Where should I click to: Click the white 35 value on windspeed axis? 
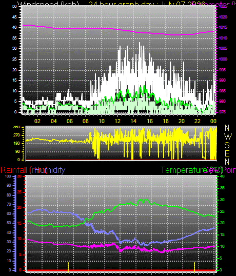click(14, 38)
